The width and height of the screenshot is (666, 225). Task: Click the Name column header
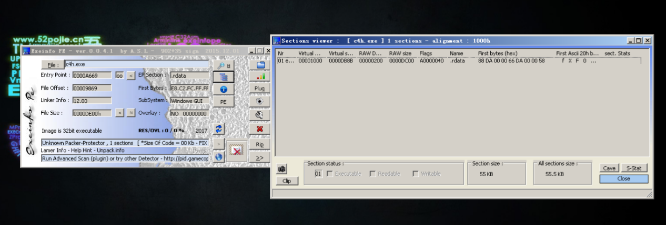(456, 53)
